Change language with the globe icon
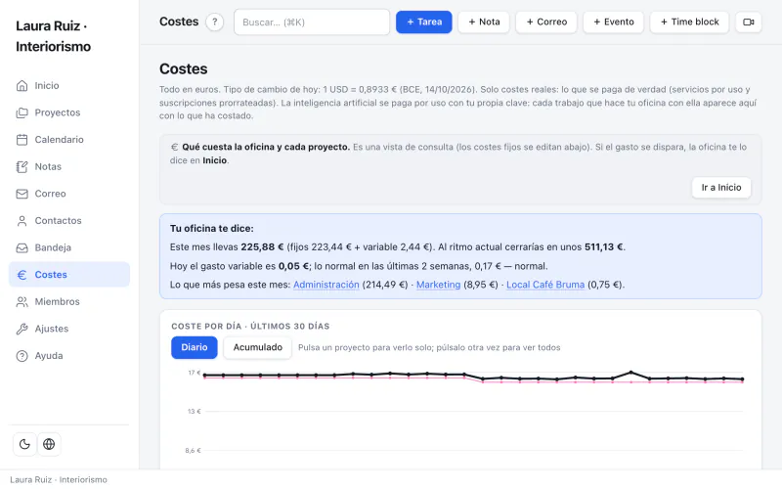 [x=49, y=444]
